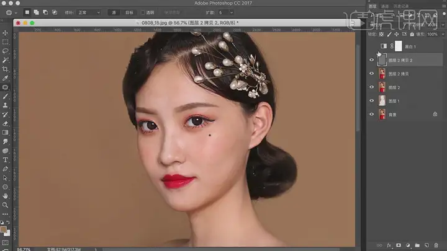Click the lock all padlock icon
This screenshot has height=251, width=447.
coord(412,35)
